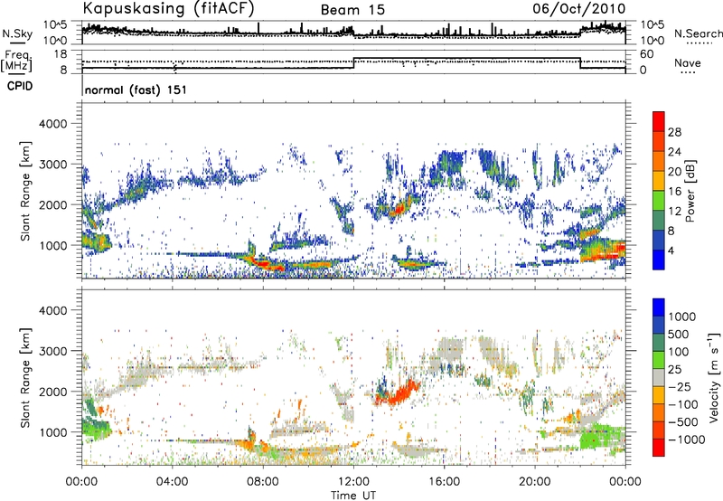Image resolution: width=723 pixels, height=501 pixels.
Task: Select the 3000 tick in velocity panel
Action: [x=52, y=351]
